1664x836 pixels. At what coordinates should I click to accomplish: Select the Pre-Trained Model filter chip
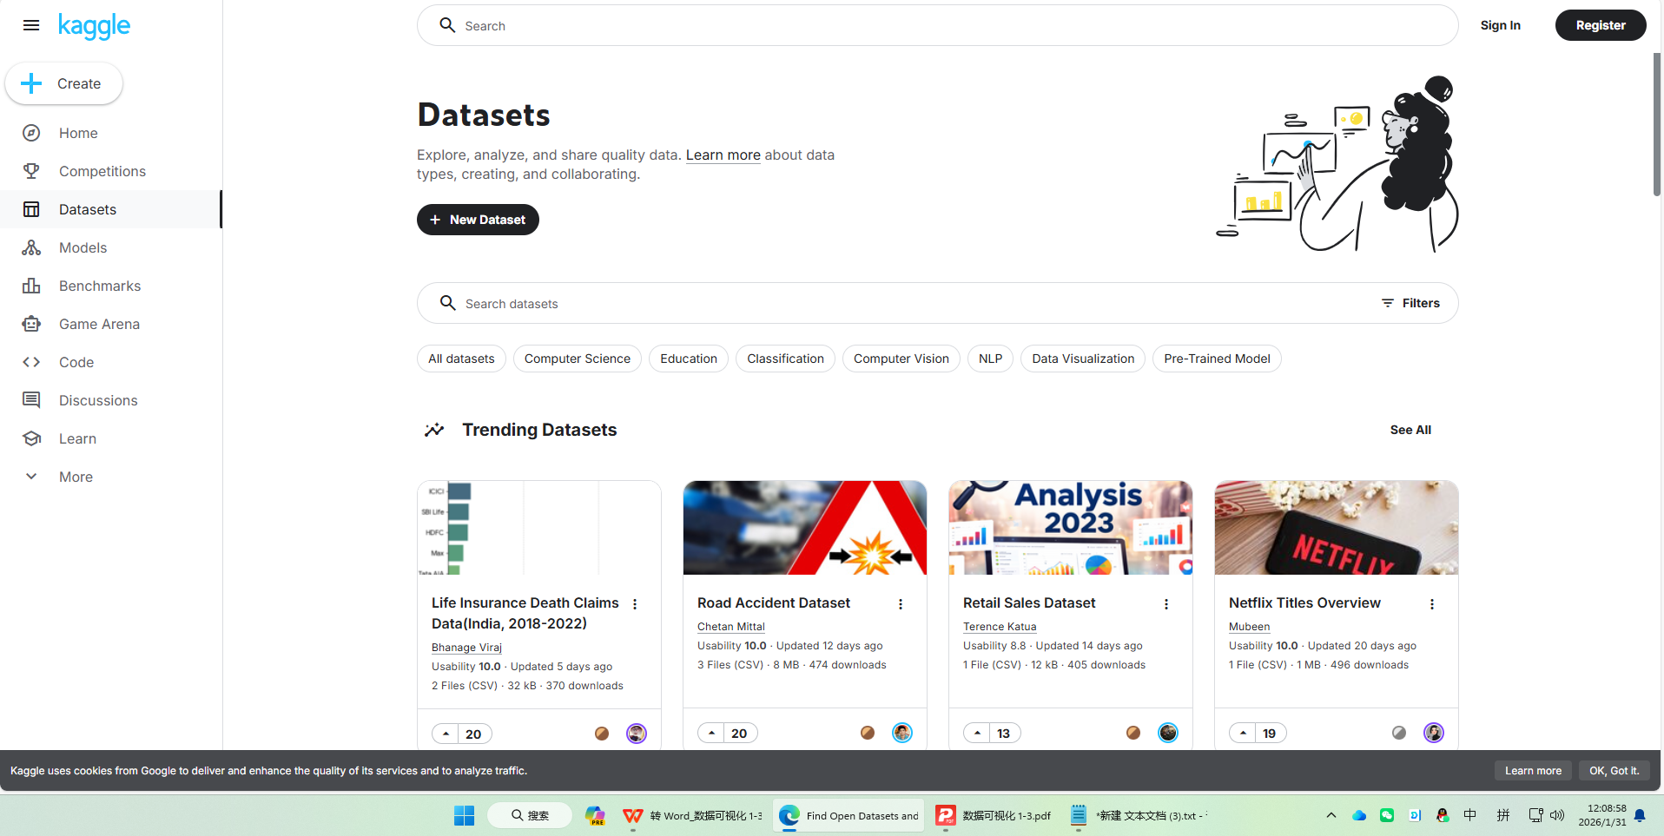pyautogui.click(x=1217, y=359)
